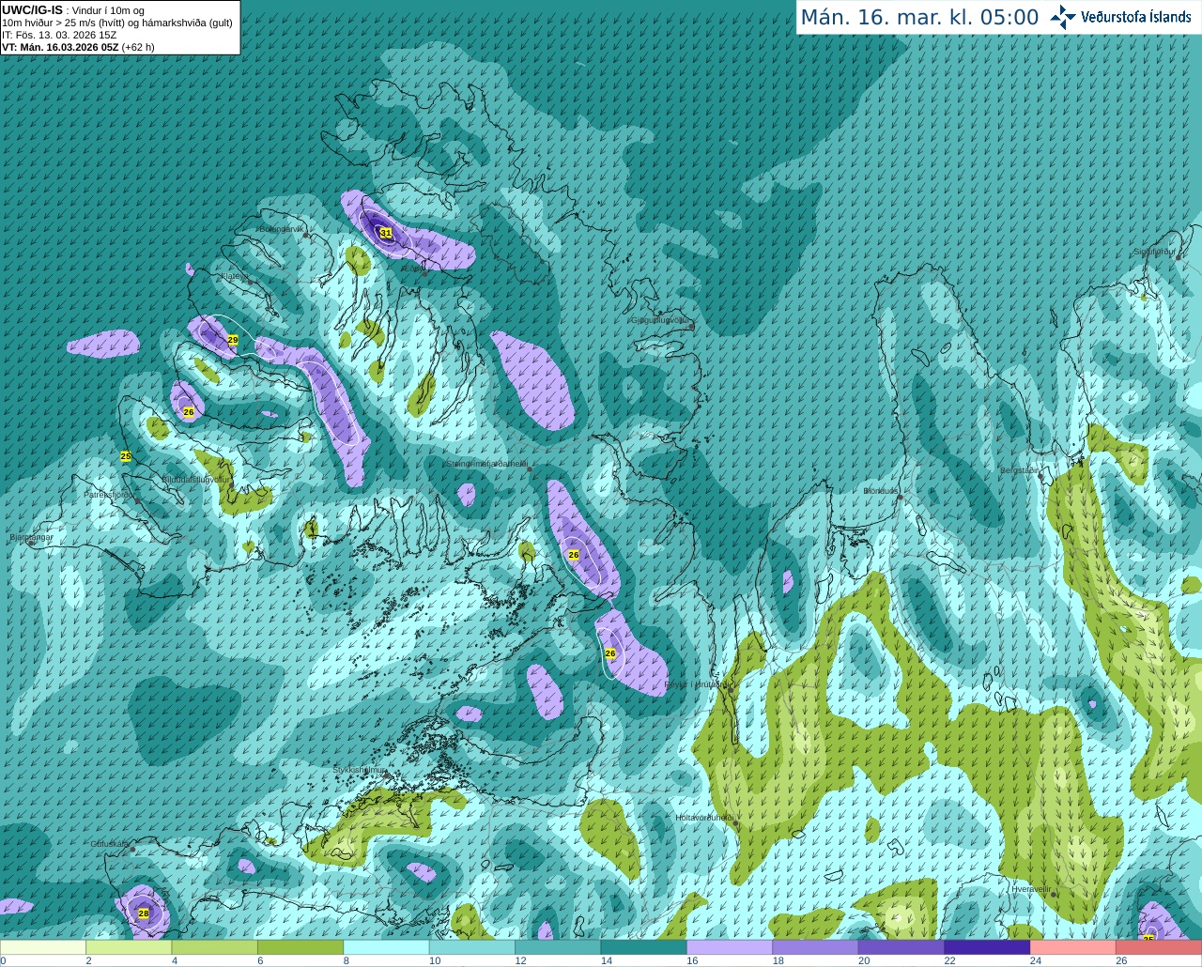Click the yellow 25 marker above Patreksfjörður

126,456
